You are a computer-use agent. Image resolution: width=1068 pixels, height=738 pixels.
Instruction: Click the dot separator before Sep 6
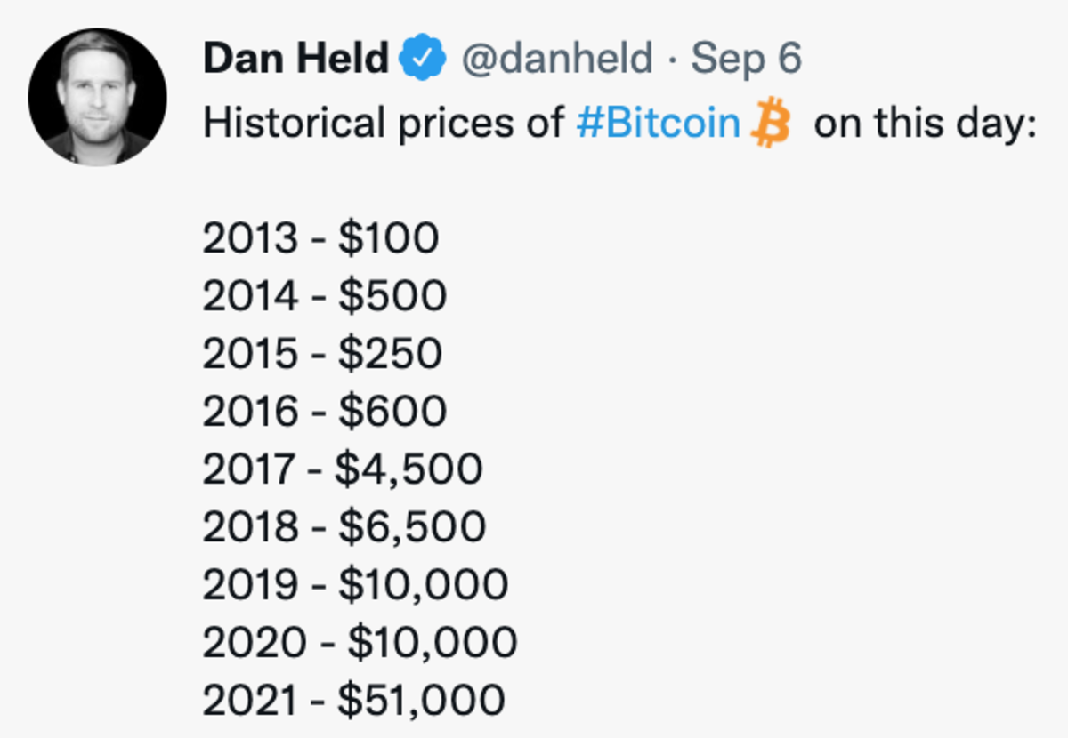pyautogui.click(x=672, y=60)
